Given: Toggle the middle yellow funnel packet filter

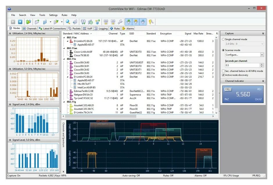Looking at the screenshot, I should [x=136, y=22].
